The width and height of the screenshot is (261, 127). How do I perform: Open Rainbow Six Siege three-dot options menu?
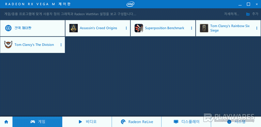(x=257, y=28)
